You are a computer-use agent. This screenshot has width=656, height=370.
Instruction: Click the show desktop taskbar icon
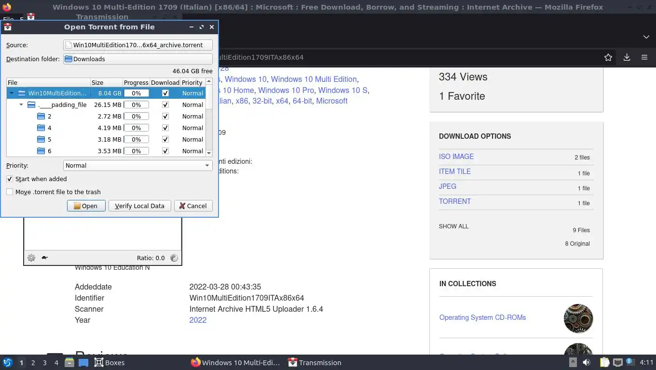click(83, 362)
